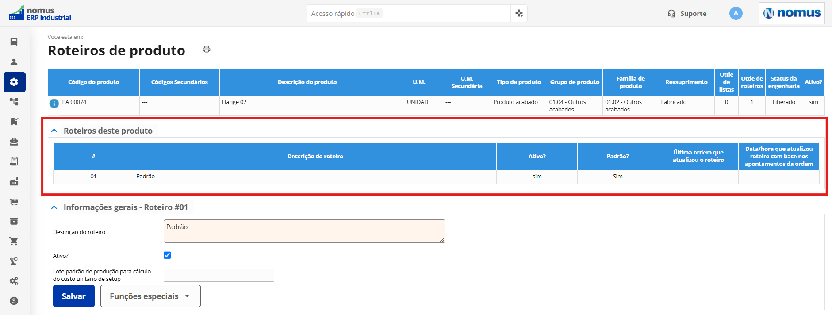The width and height of the screenshot is (832, 315).
Task: Click the Salvar button
Action: click(x=74, y=296)
